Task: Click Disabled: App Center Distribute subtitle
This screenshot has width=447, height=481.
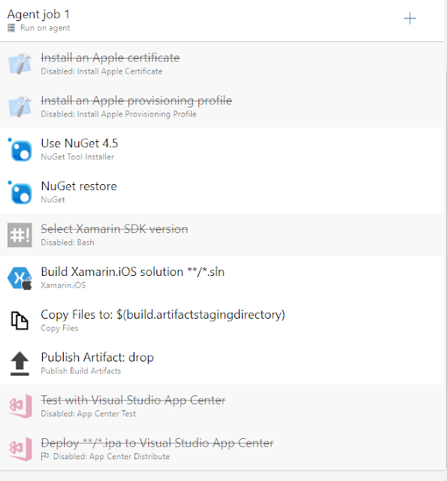Action: pyautogui.click(x=111, y=456)
